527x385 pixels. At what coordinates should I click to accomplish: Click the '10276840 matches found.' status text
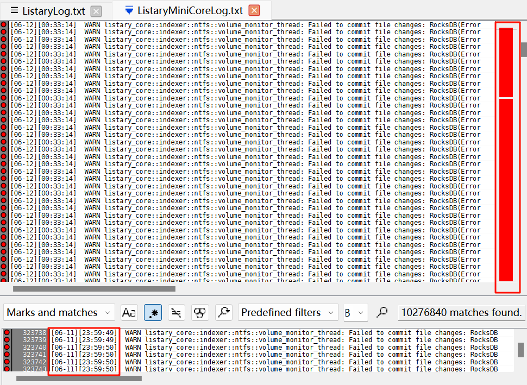click(x=461, y=312)
